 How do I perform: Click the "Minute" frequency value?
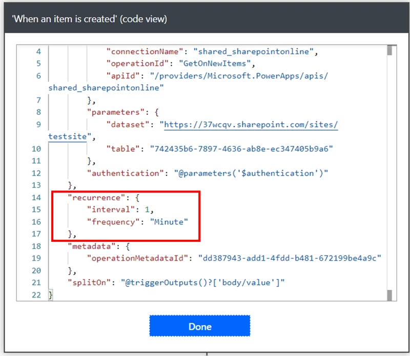169,221
